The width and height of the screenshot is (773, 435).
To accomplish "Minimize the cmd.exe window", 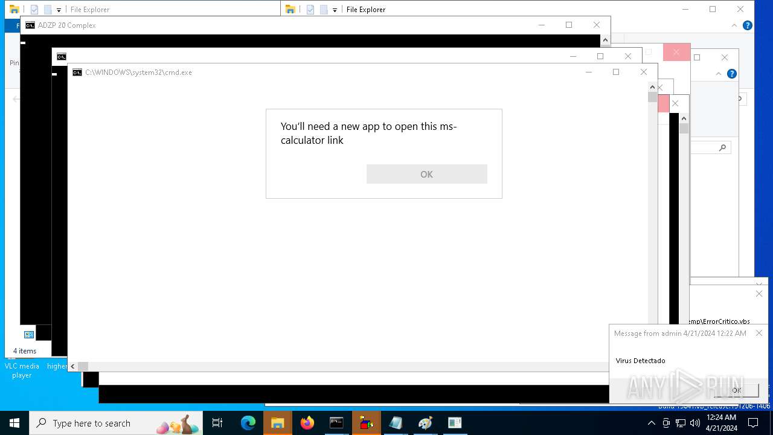I will pyautogui.click(x=588, y=72).
